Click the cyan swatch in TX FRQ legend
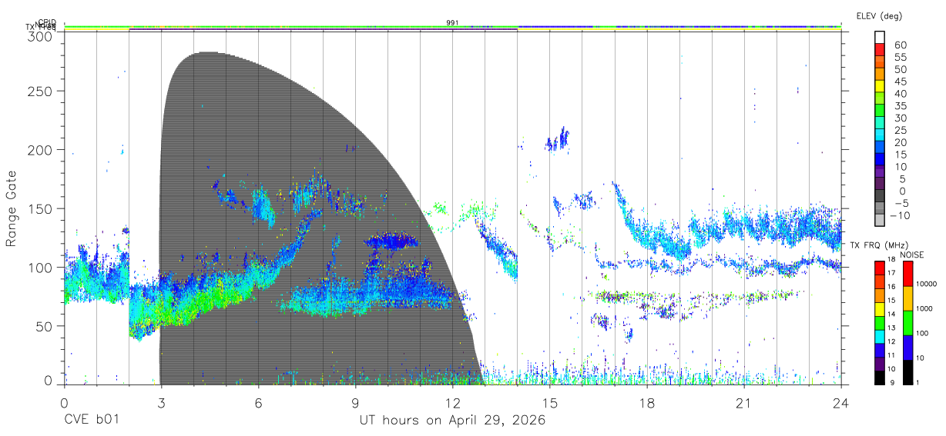This screenshot has width=946, height=436. (880, 335)
